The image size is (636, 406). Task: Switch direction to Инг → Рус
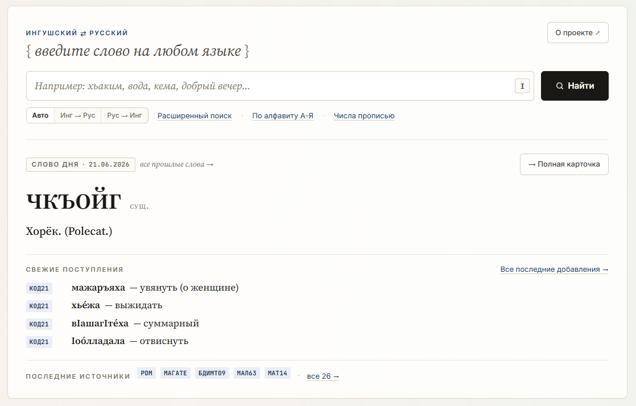(x=77, y=115)
